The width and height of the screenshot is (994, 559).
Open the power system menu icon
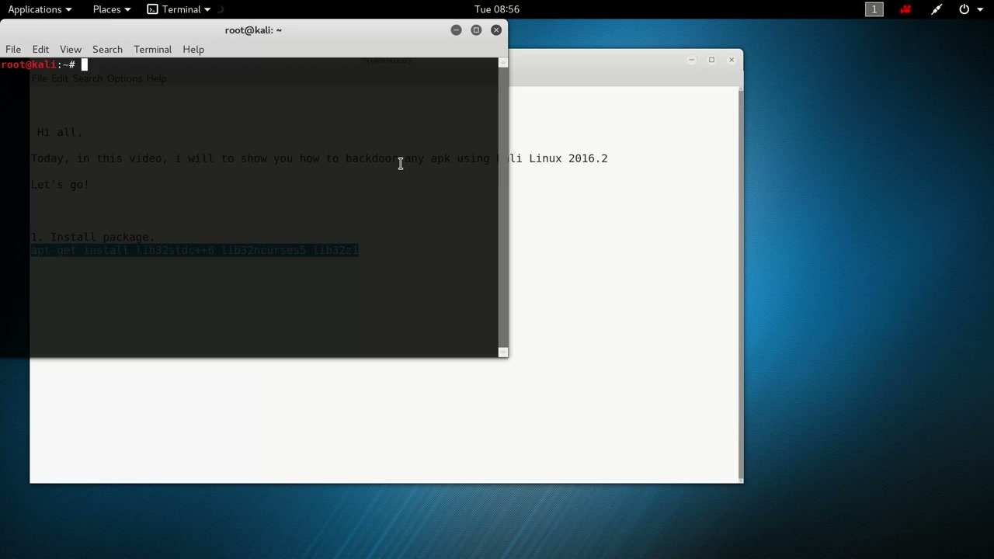964,9
